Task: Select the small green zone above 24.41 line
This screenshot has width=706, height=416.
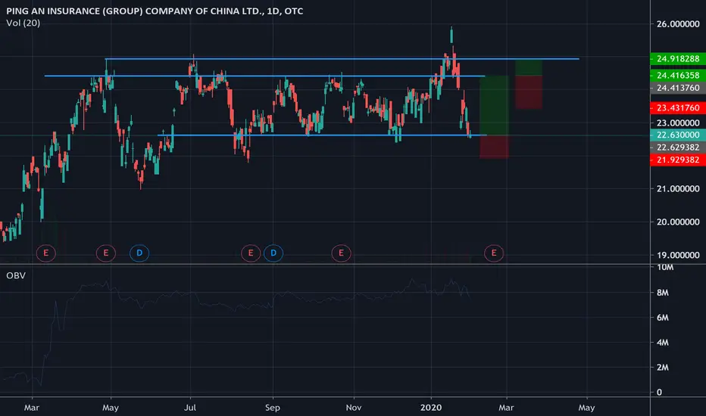Action: coord(529,67)
